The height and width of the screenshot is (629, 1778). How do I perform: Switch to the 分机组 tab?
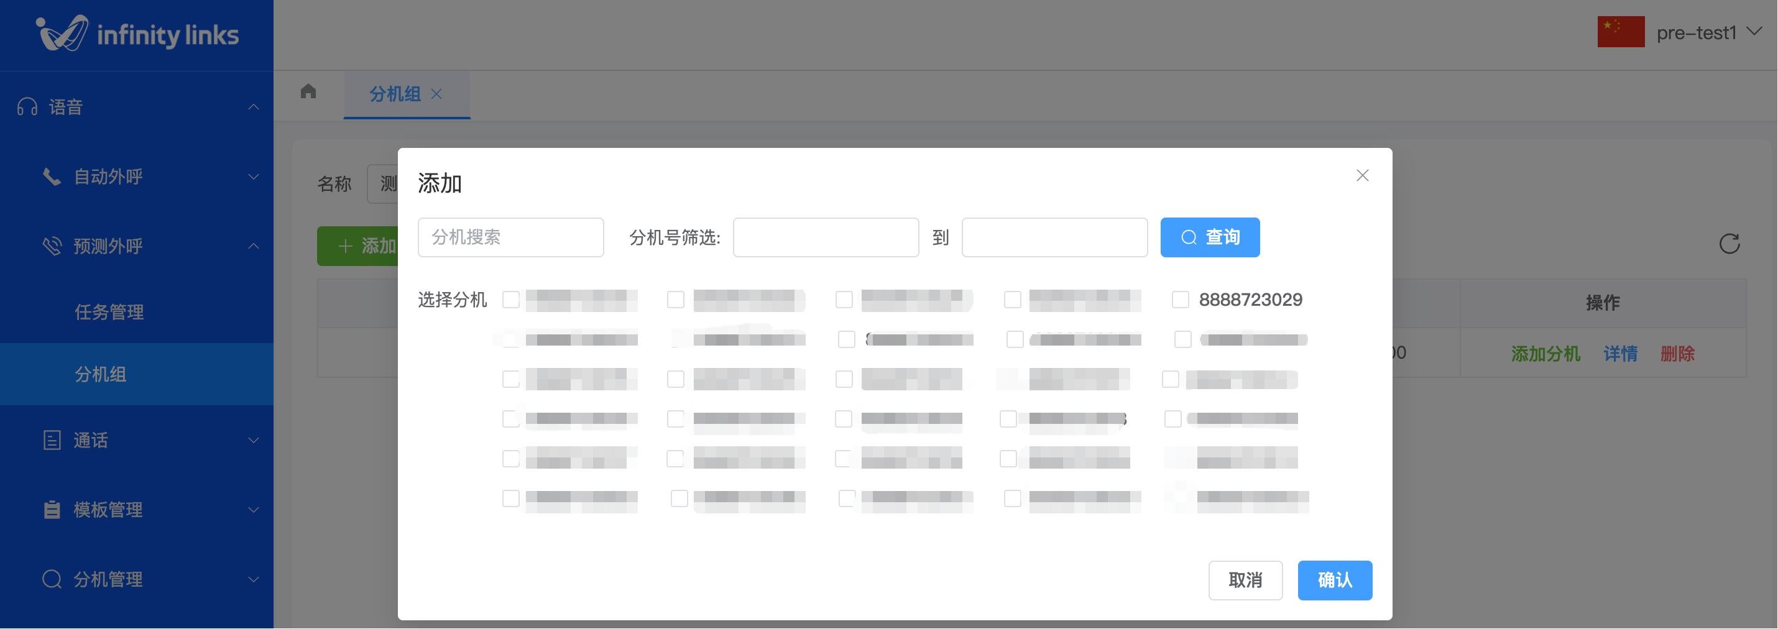coord(395,94)
